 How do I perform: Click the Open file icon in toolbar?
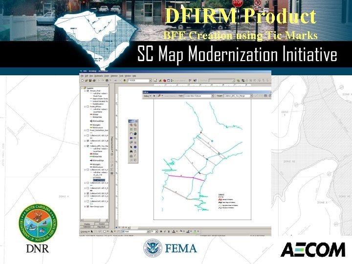(x=86, y=80)
